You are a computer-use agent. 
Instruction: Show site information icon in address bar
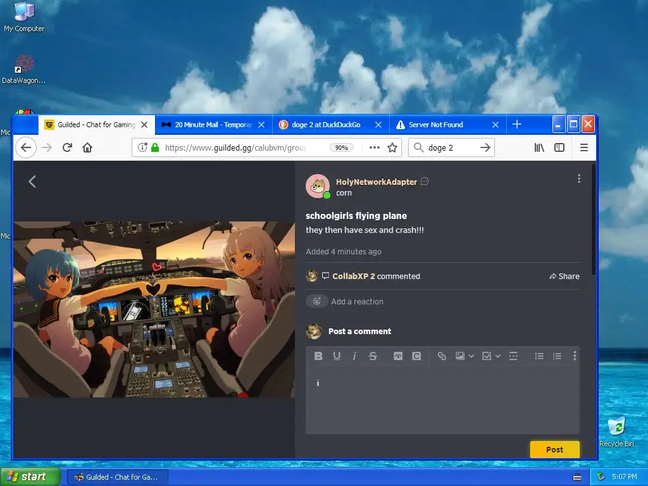click(142, 147)
